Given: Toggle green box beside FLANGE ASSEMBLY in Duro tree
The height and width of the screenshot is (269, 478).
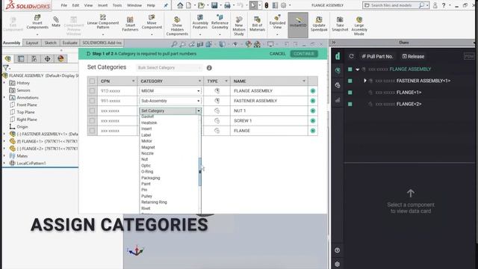Looking at the screenshot, I should pos(350,69).
